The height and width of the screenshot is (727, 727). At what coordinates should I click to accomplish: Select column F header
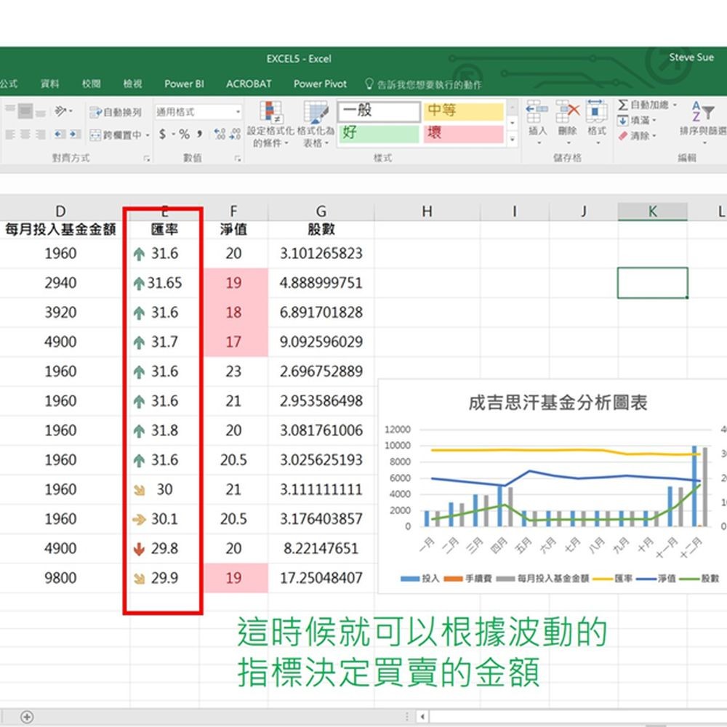click(x=233, y=212)
